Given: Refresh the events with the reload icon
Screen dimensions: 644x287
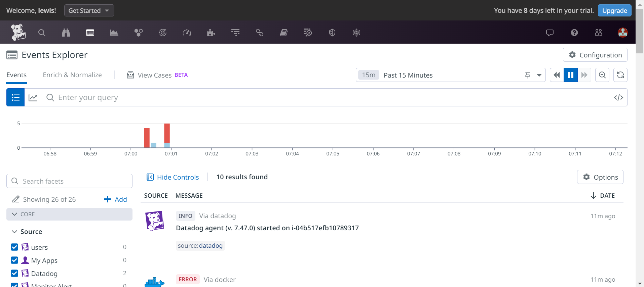Looking at the screenshot, I should (x=620, y=75).
